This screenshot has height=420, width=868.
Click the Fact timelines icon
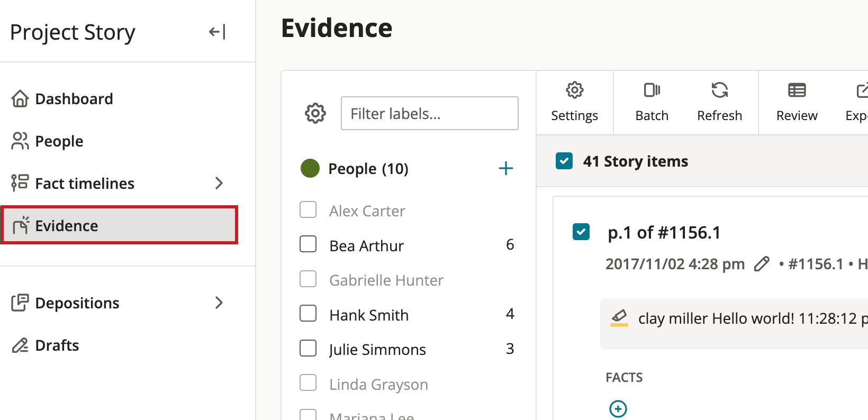click(x=20, y=183)
